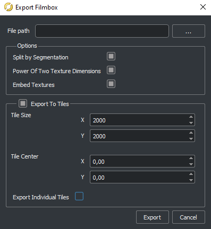Decrease Tile Size X with down arrow
The image size is (211, 229).
(x=191, y=123)
